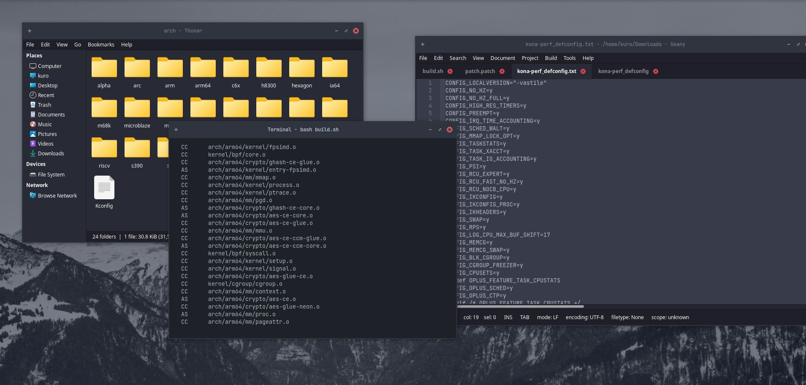Click line CONFIG_HIGH_RES_TIMERS=y

pos(486,106)
